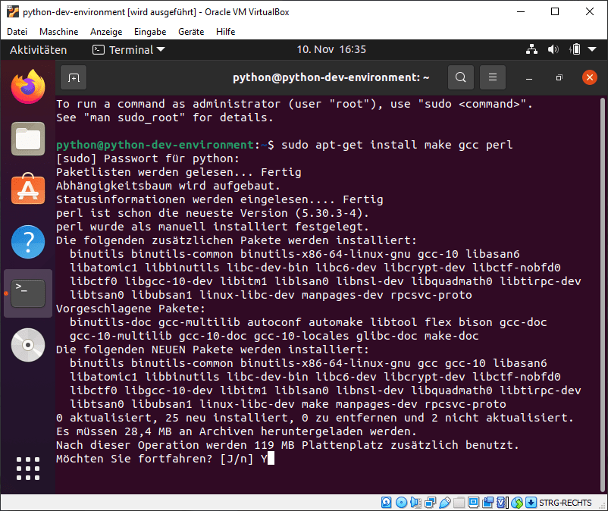Image resolution: width=608 pixels, height=511 pixels.
Task: Open the Help icon in dock
Action: coord(28,242)
